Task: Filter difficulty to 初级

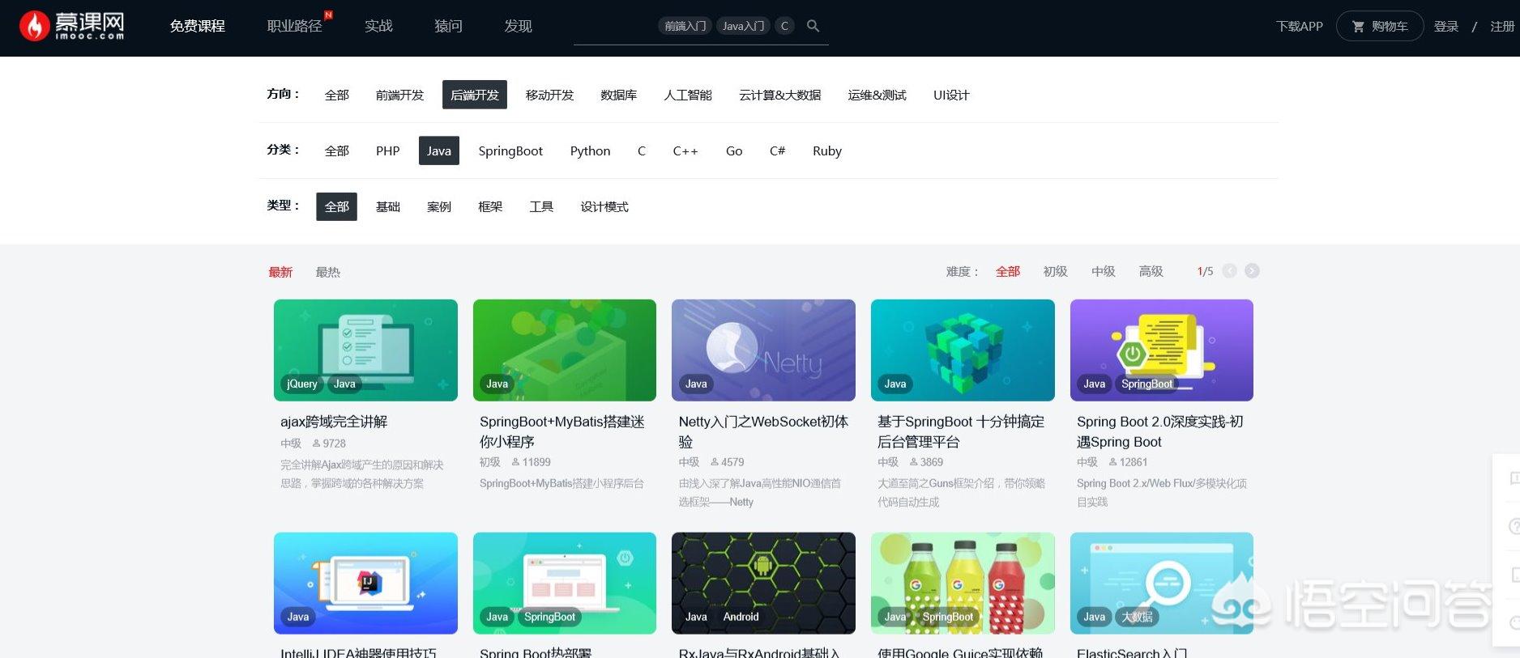Action: tap(1055, 271)
